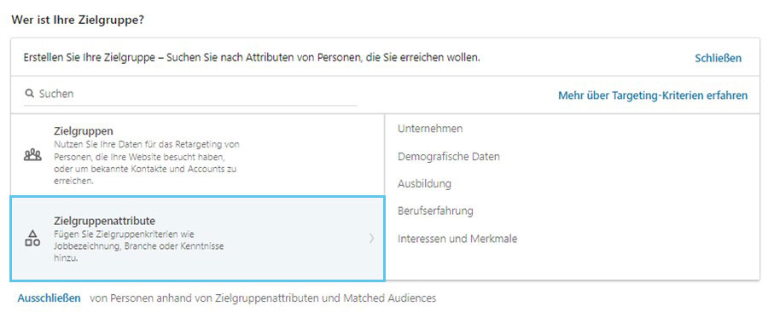Choose the Ausbildung category
This screenshot has height=312, width=774.
(424, 184)
